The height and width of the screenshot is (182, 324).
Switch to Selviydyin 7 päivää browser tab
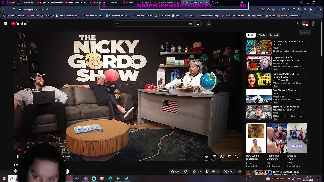point(22,3)
